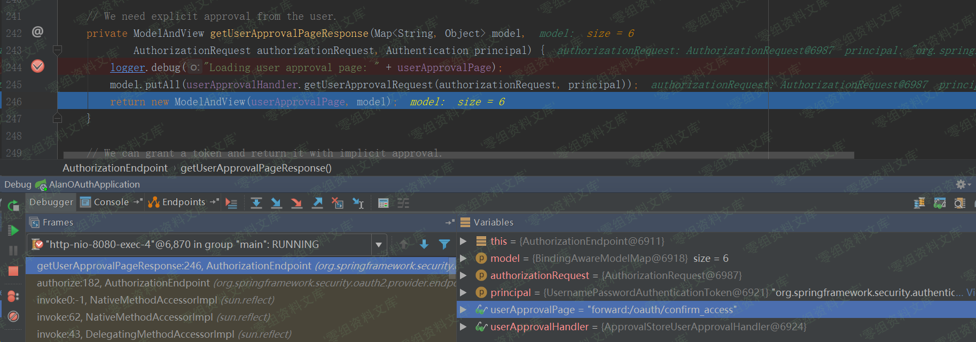The image size is (976, 342).
Task: Expand the userApprovalHandler variable node
Action: coord(463,327)
